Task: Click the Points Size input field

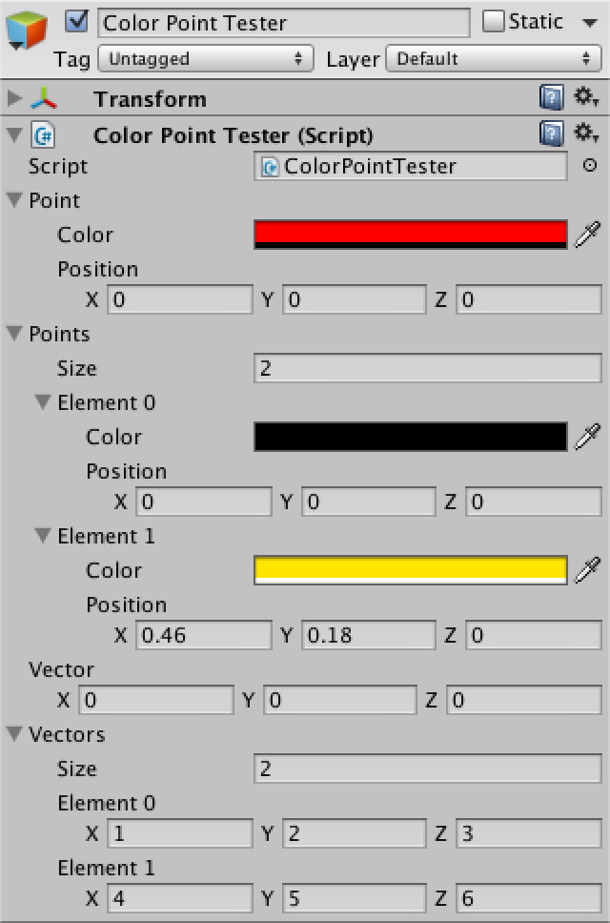Action: (428, 368)
